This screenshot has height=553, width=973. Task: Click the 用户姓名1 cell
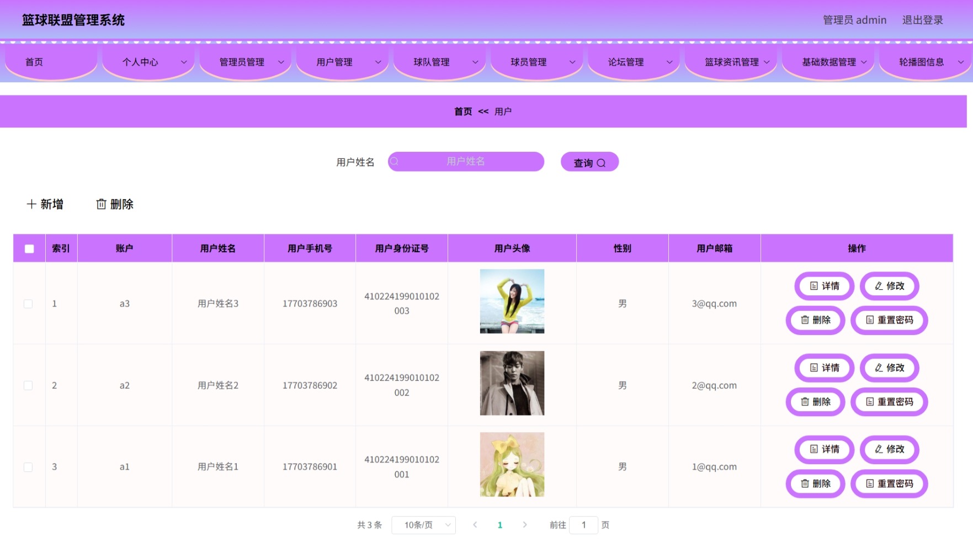[218, 467]
